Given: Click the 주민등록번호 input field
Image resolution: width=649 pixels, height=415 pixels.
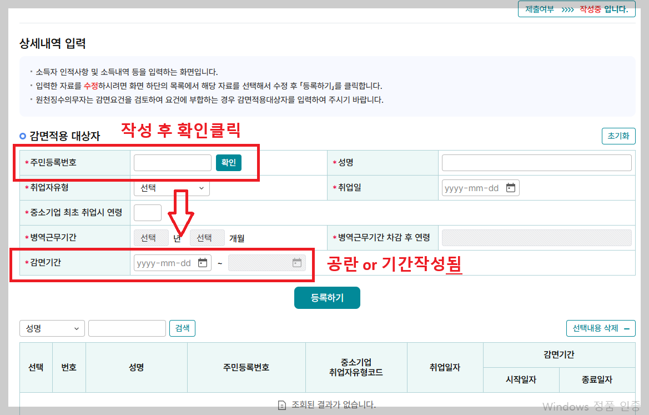Looking at the screenshot, I should point(172,162).
